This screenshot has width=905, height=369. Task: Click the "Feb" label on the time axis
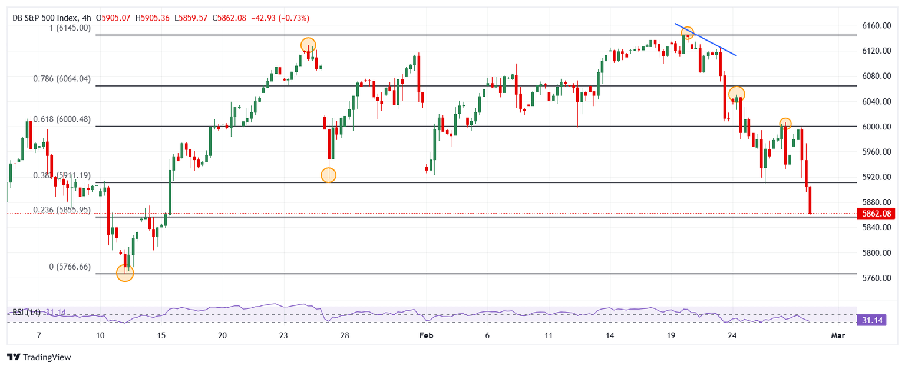click(425, 335)
